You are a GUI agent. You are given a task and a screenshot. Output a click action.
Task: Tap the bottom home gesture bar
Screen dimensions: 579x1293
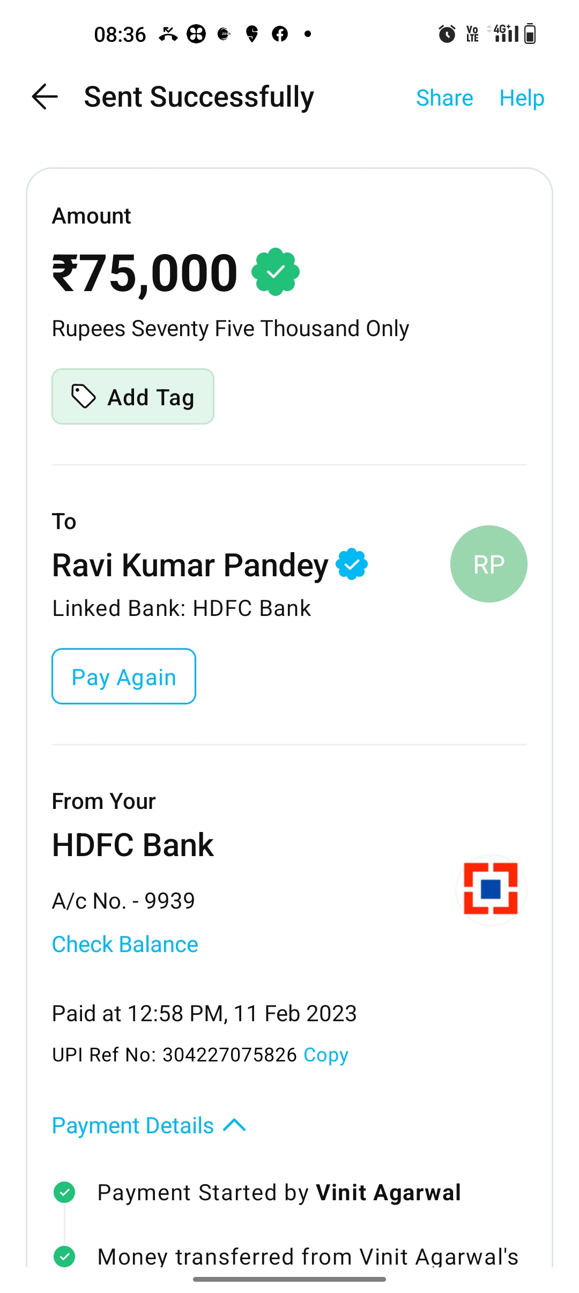289,1280
